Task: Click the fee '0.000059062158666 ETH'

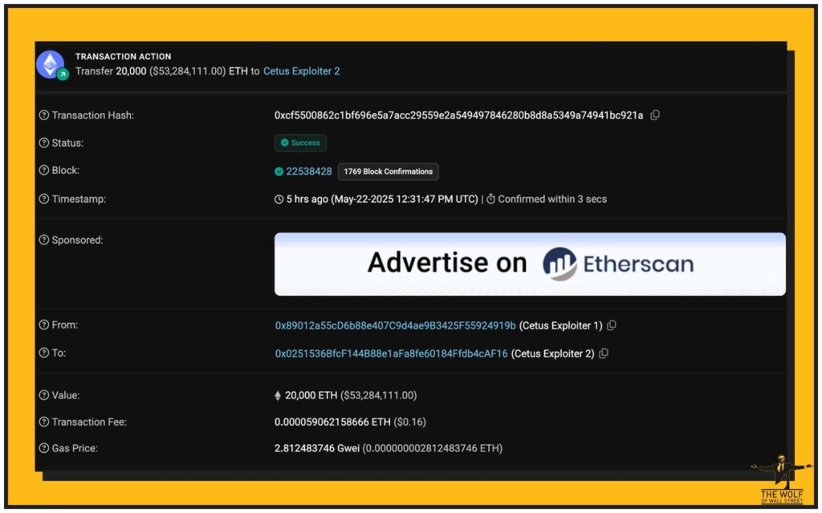Action: pyautogui.click(x=332, y=422)
